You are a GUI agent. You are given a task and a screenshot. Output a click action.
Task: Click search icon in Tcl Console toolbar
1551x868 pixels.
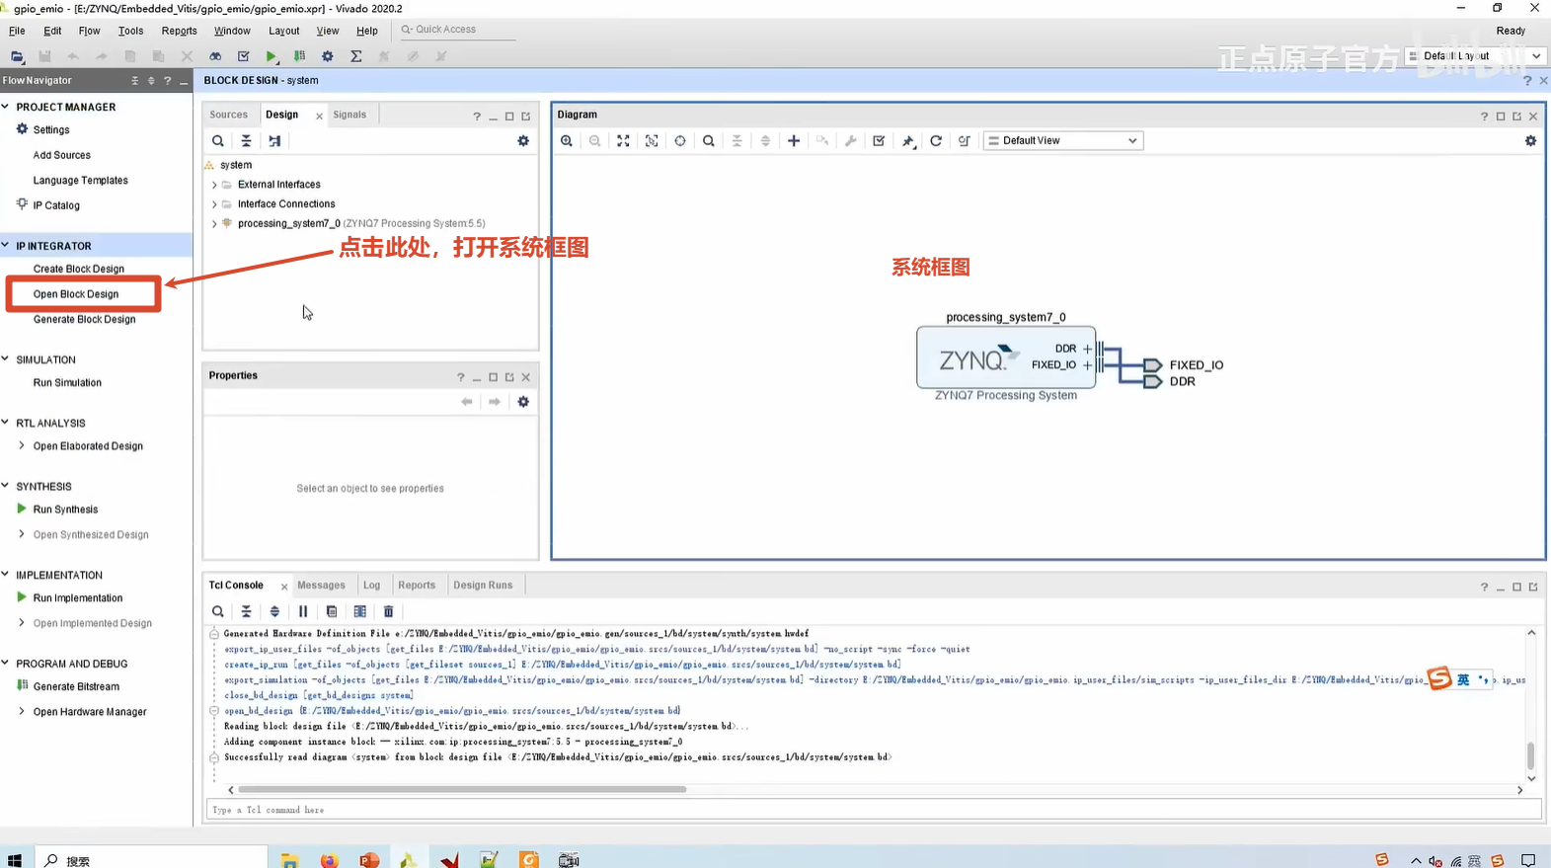coord(218,611)
